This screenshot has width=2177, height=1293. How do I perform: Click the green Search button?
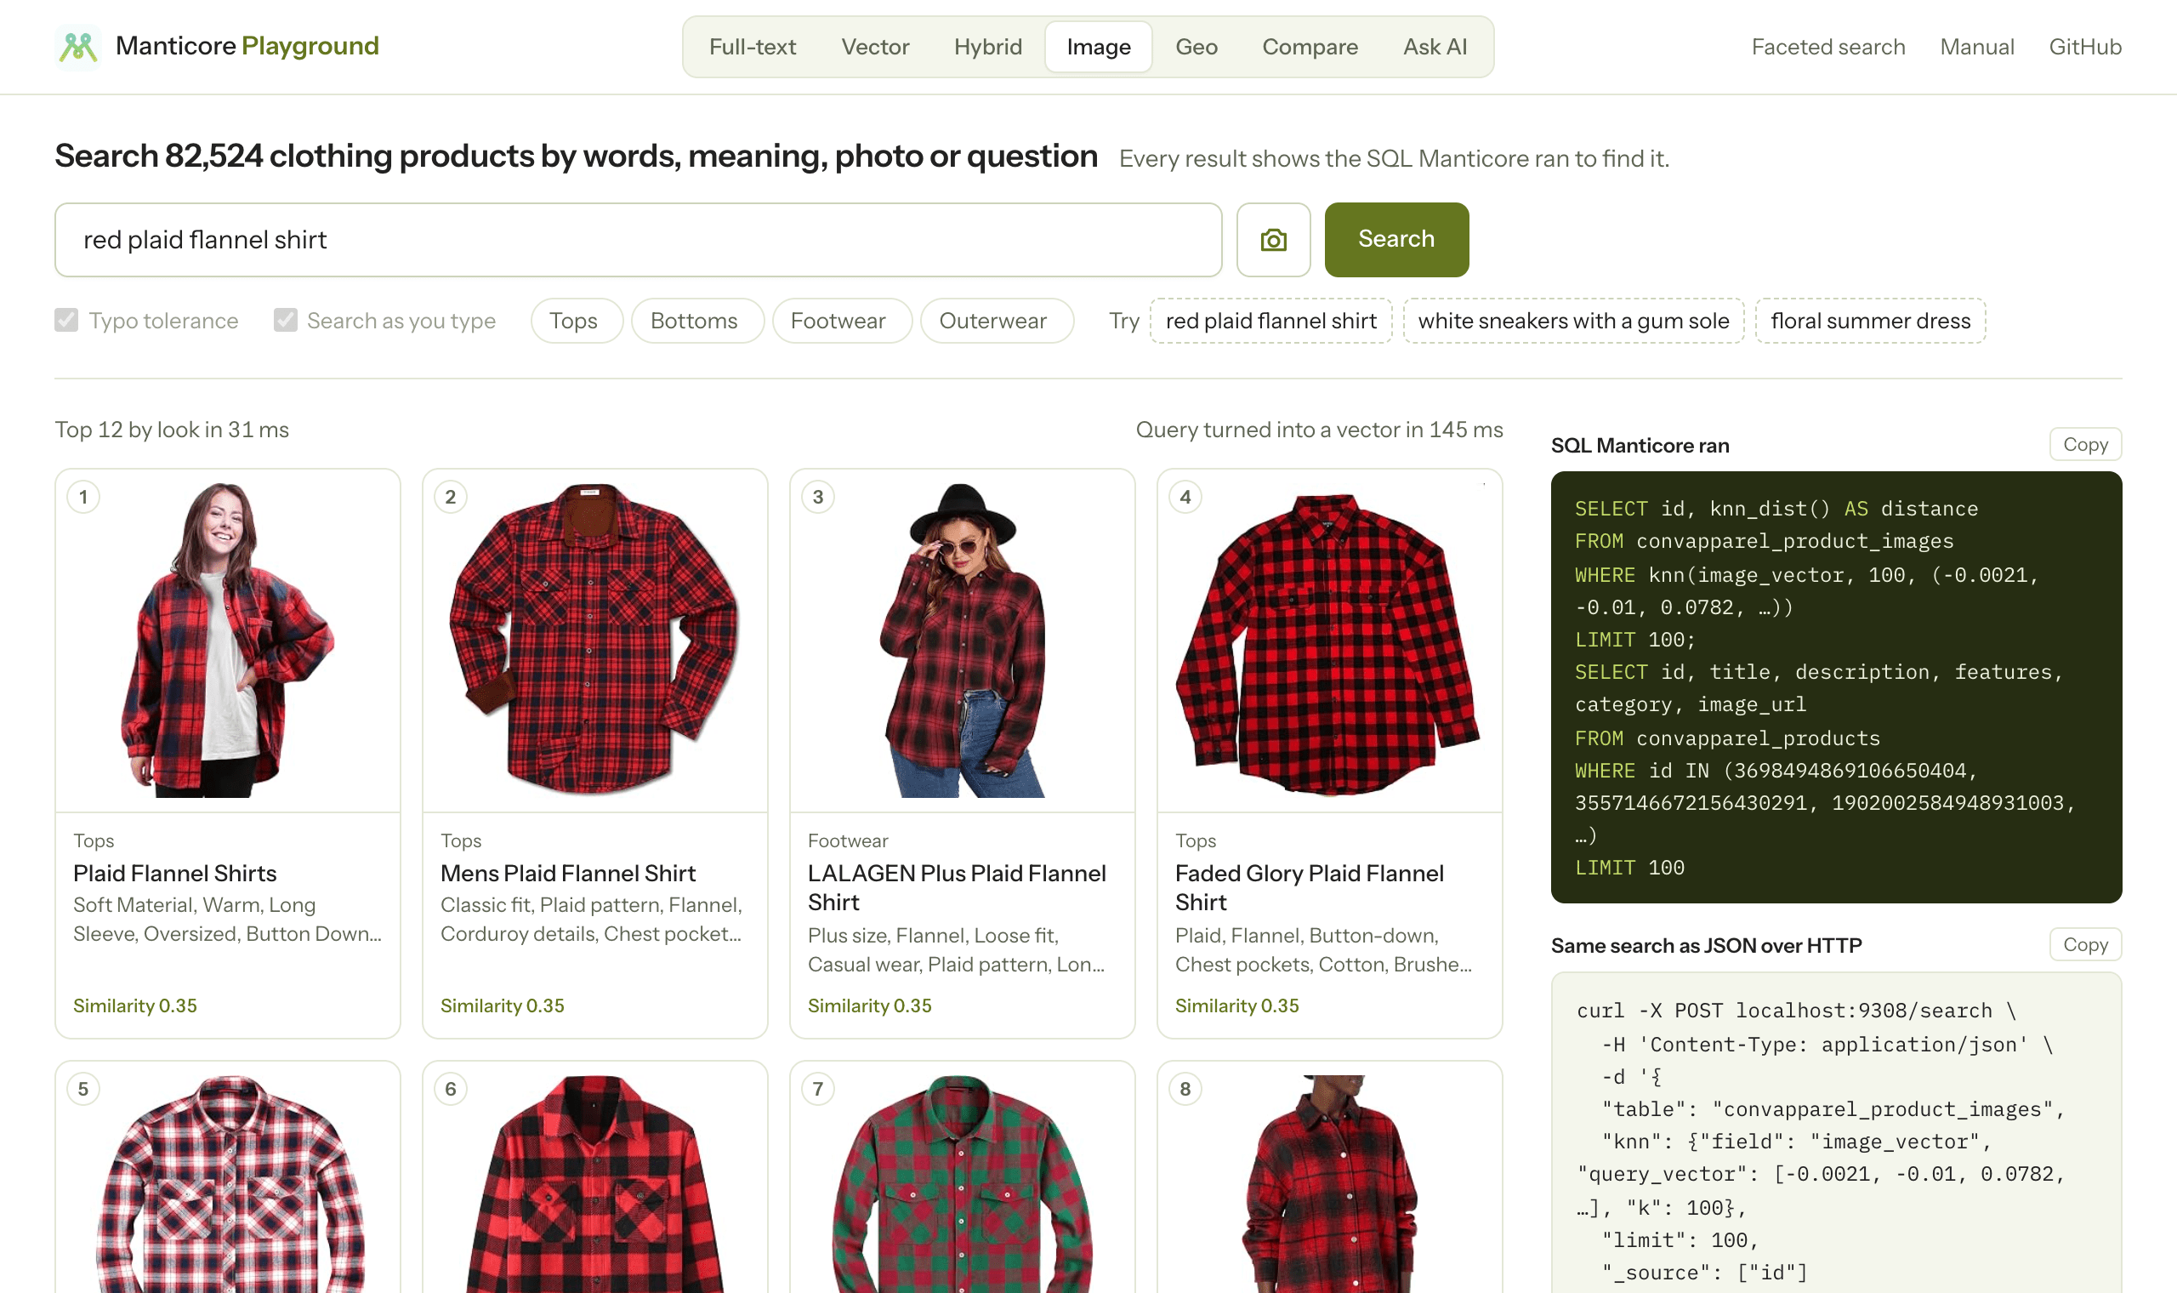click(1395, 240)
